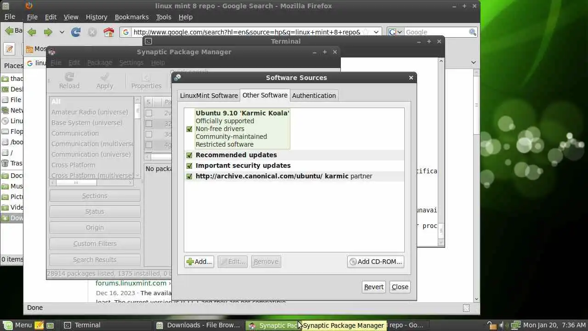Select the Other Software tab

[x=265, y=95]
